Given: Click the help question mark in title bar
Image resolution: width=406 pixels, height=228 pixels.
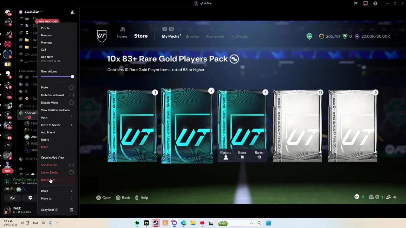Looking at the screenshot, I should coord(375,3).
